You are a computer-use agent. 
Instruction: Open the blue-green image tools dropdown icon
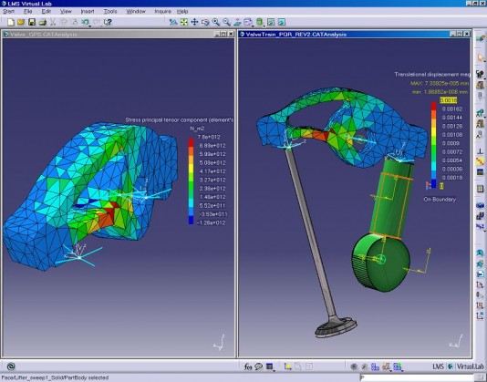(x=398, y=367)
